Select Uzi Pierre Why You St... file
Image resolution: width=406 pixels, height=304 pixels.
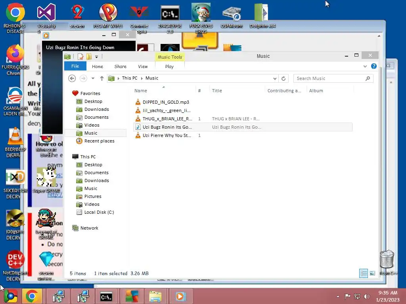(x=167, y=135)
